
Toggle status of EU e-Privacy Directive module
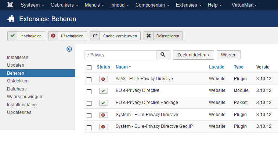(103, 91)
